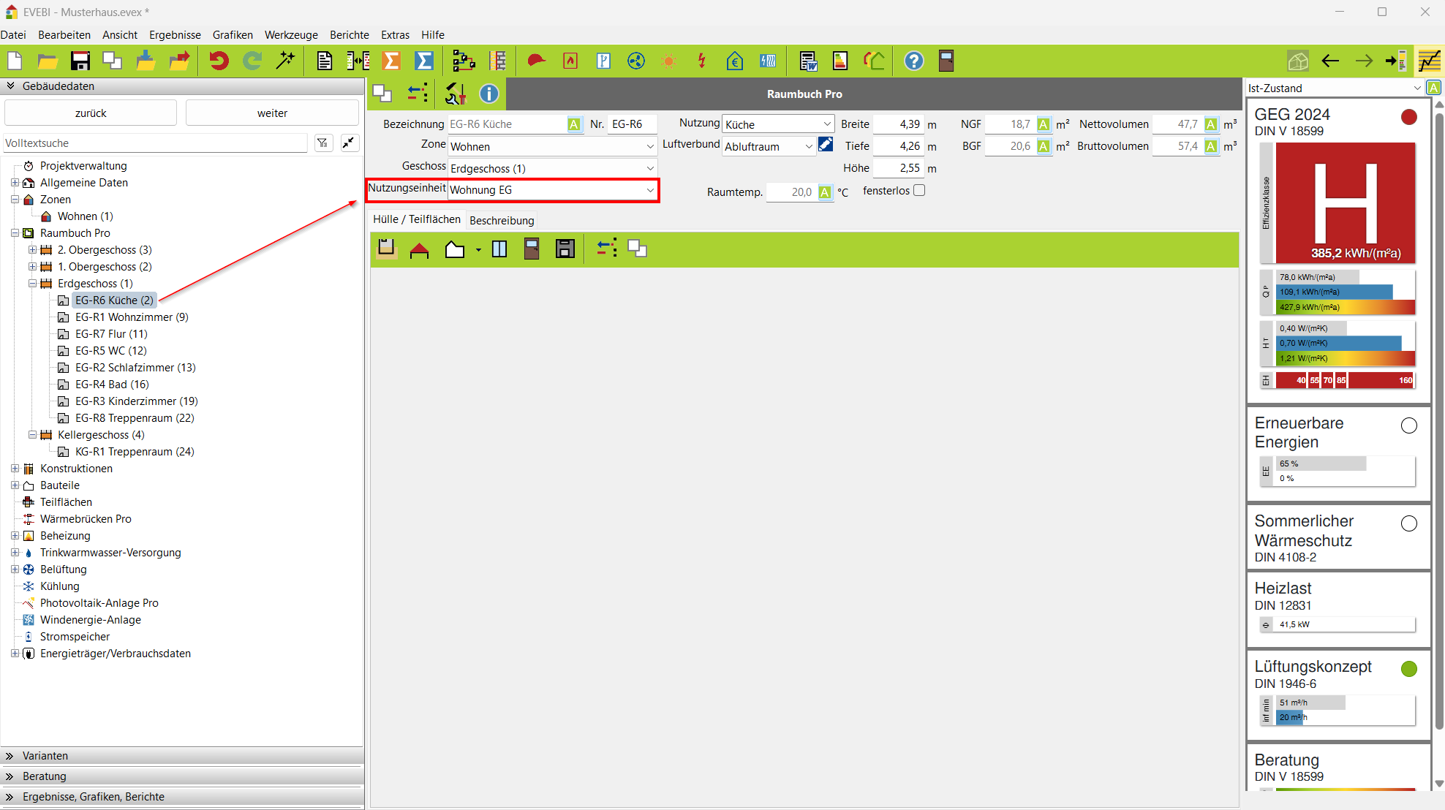Click the orange sigma calculation icon
The image size is (1445, 810).
392,61
